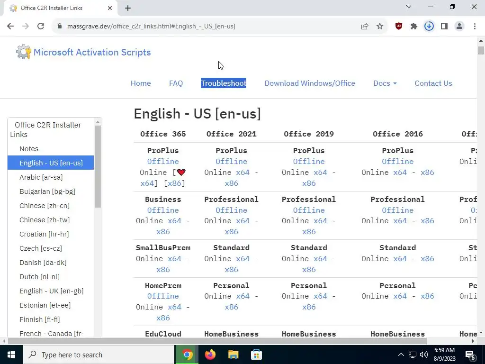Close the Office C2R Installer Links tab
485x364 pixels.
pyautogui.click(x=110, y=8)
